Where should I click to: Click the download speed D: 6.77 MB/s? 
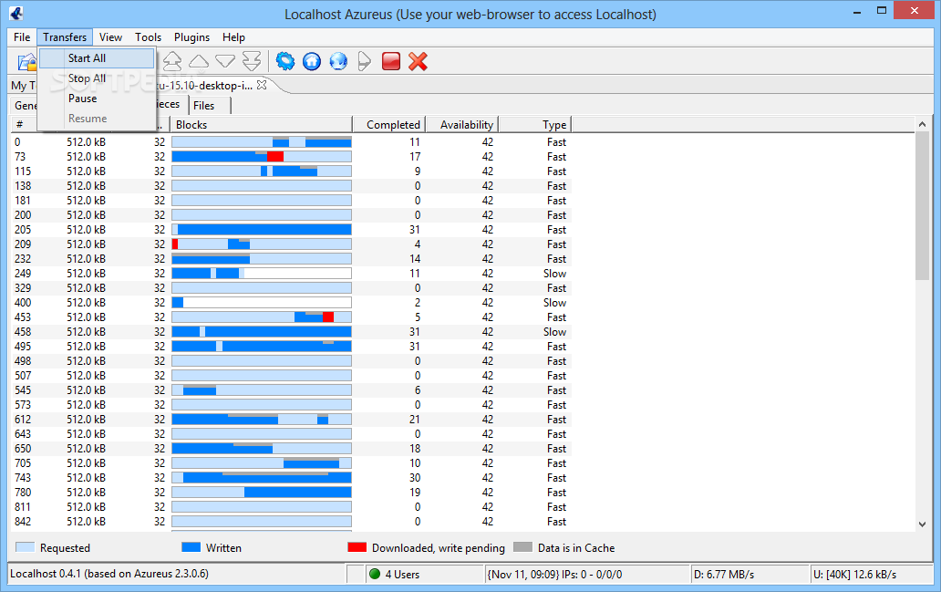(724, 574)
